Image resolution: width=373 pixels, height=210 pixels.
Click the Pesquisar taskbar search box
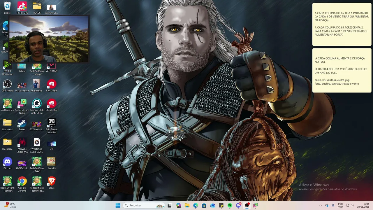coord(143,205)
